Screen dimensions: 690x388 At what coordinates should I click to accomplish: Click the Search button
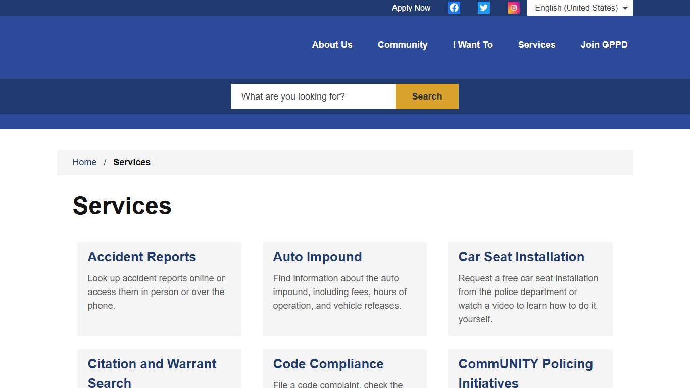427,96
